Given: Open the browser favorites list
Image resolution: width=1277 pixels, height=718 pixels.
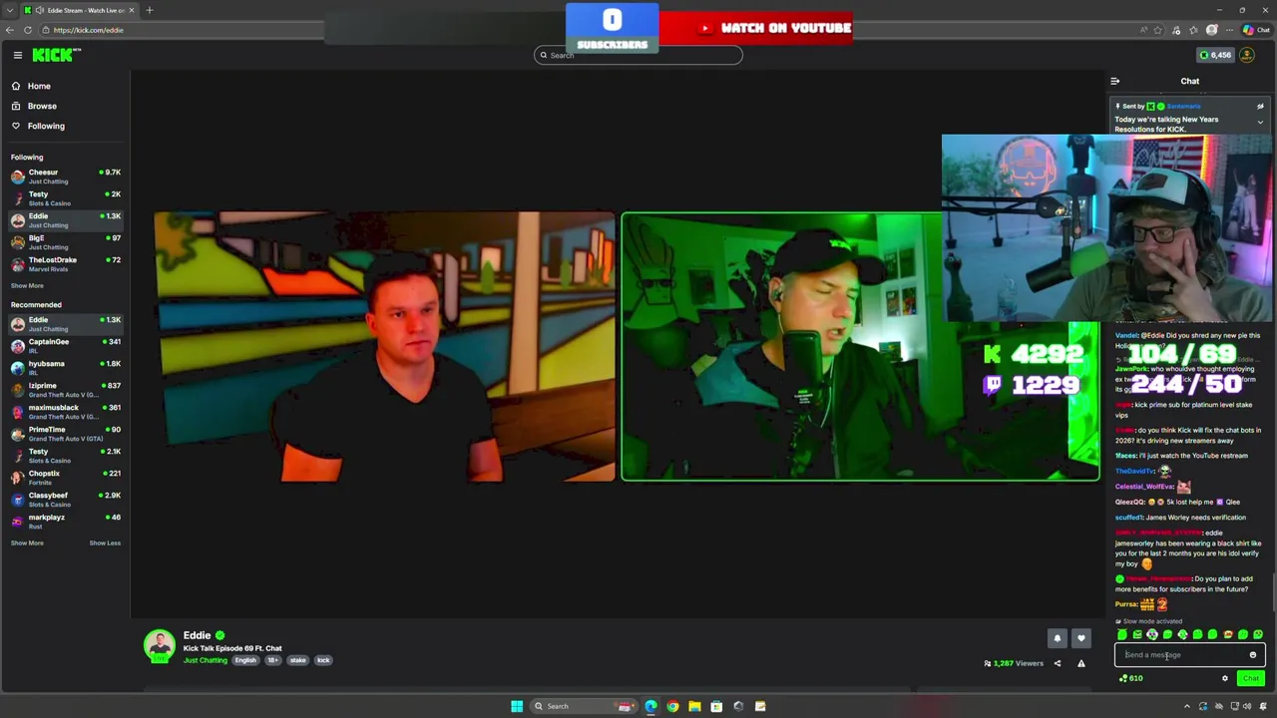Looking at the screenshot, I should (1194, 30).
